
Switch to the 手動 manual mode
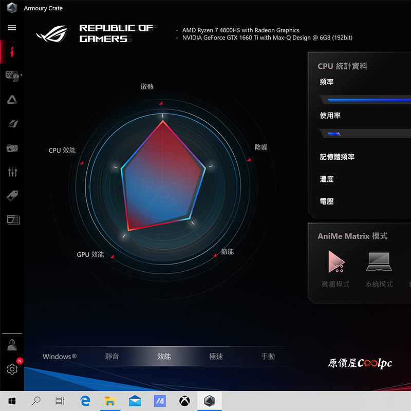tap(268, 357)
